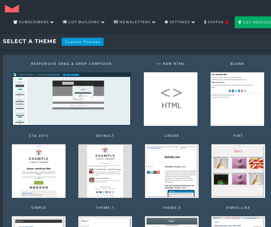Click the 'VIMEO-LIKE' label
This screenshot has height=227, width=271.
tap(238, 208)
